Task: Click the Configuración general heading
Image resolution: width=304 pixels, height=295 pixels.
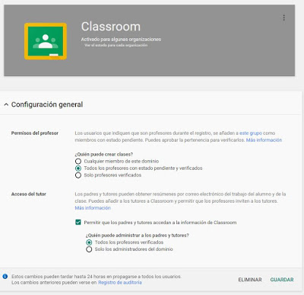Action: click(x=47, y=104)
